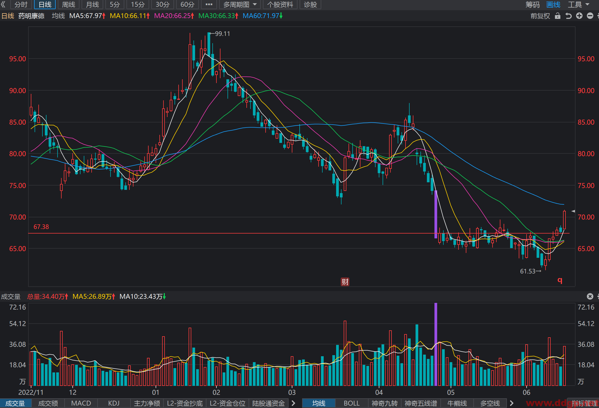Switch to 陆股通资金 indicator
Screen dimensions: 599x408
[x=269, y=403]
